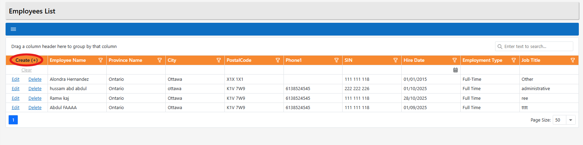Click Province Name filter row field

coord(136,70)
